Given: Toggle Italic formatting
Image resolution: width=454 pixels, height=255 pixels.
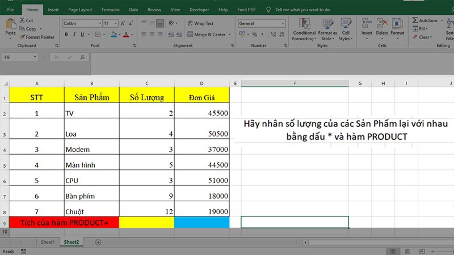Looking at the screenshot, I should [74, 35].
